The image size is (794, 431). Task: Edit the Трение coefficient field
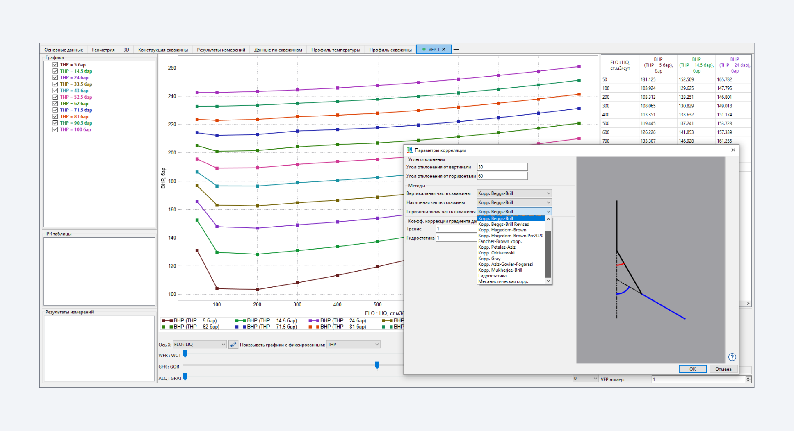[456, 229]
